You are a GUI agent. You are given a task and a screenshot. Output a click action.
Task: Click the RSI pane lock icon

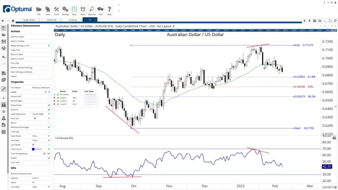pyautogui.click(x=334, y=138)
